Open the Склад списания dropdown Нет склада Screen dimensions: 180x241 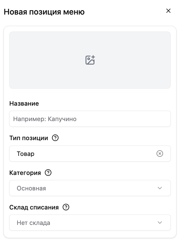pos(90,223)
